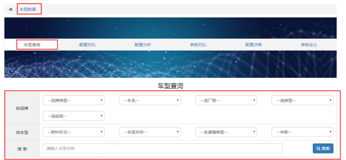Viewport: 346px width, 160px height.
Task: Open the 变速箱类型 dropdown
Action: [x=226, y=132]
